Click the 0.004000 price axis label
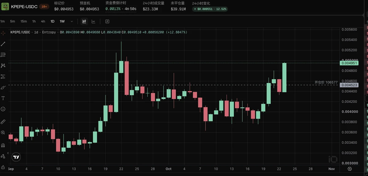368x176 pixels. [x=349, y=111]
